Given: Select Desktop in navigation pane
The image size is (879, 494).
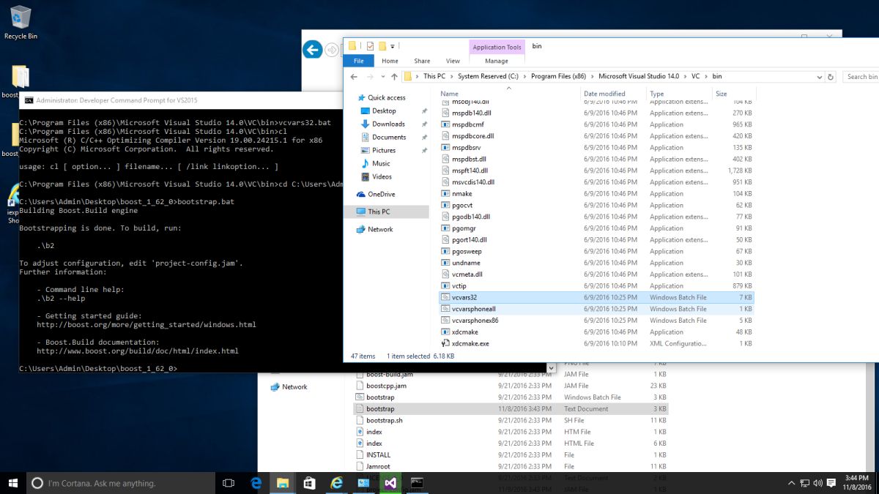Looking at the screenshot, I should pyautogui.click(x=384, y=111).
